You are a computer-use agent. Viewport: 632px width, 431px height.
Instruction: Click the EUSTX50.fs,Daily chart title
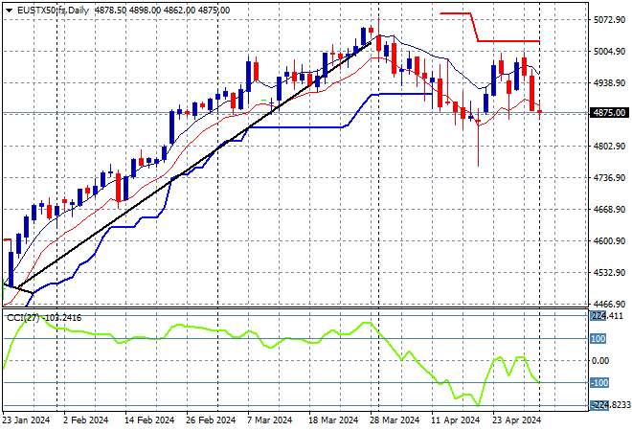(53, 11)
